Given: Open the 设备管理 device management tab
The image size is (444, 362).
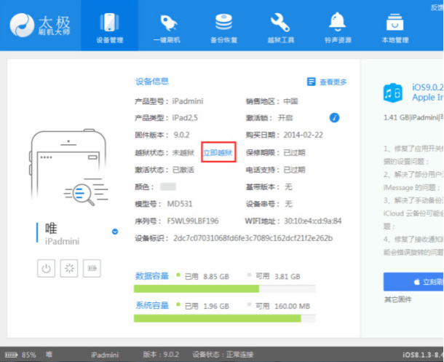Looking at the screenshot, I should click(x=110, y=27).
